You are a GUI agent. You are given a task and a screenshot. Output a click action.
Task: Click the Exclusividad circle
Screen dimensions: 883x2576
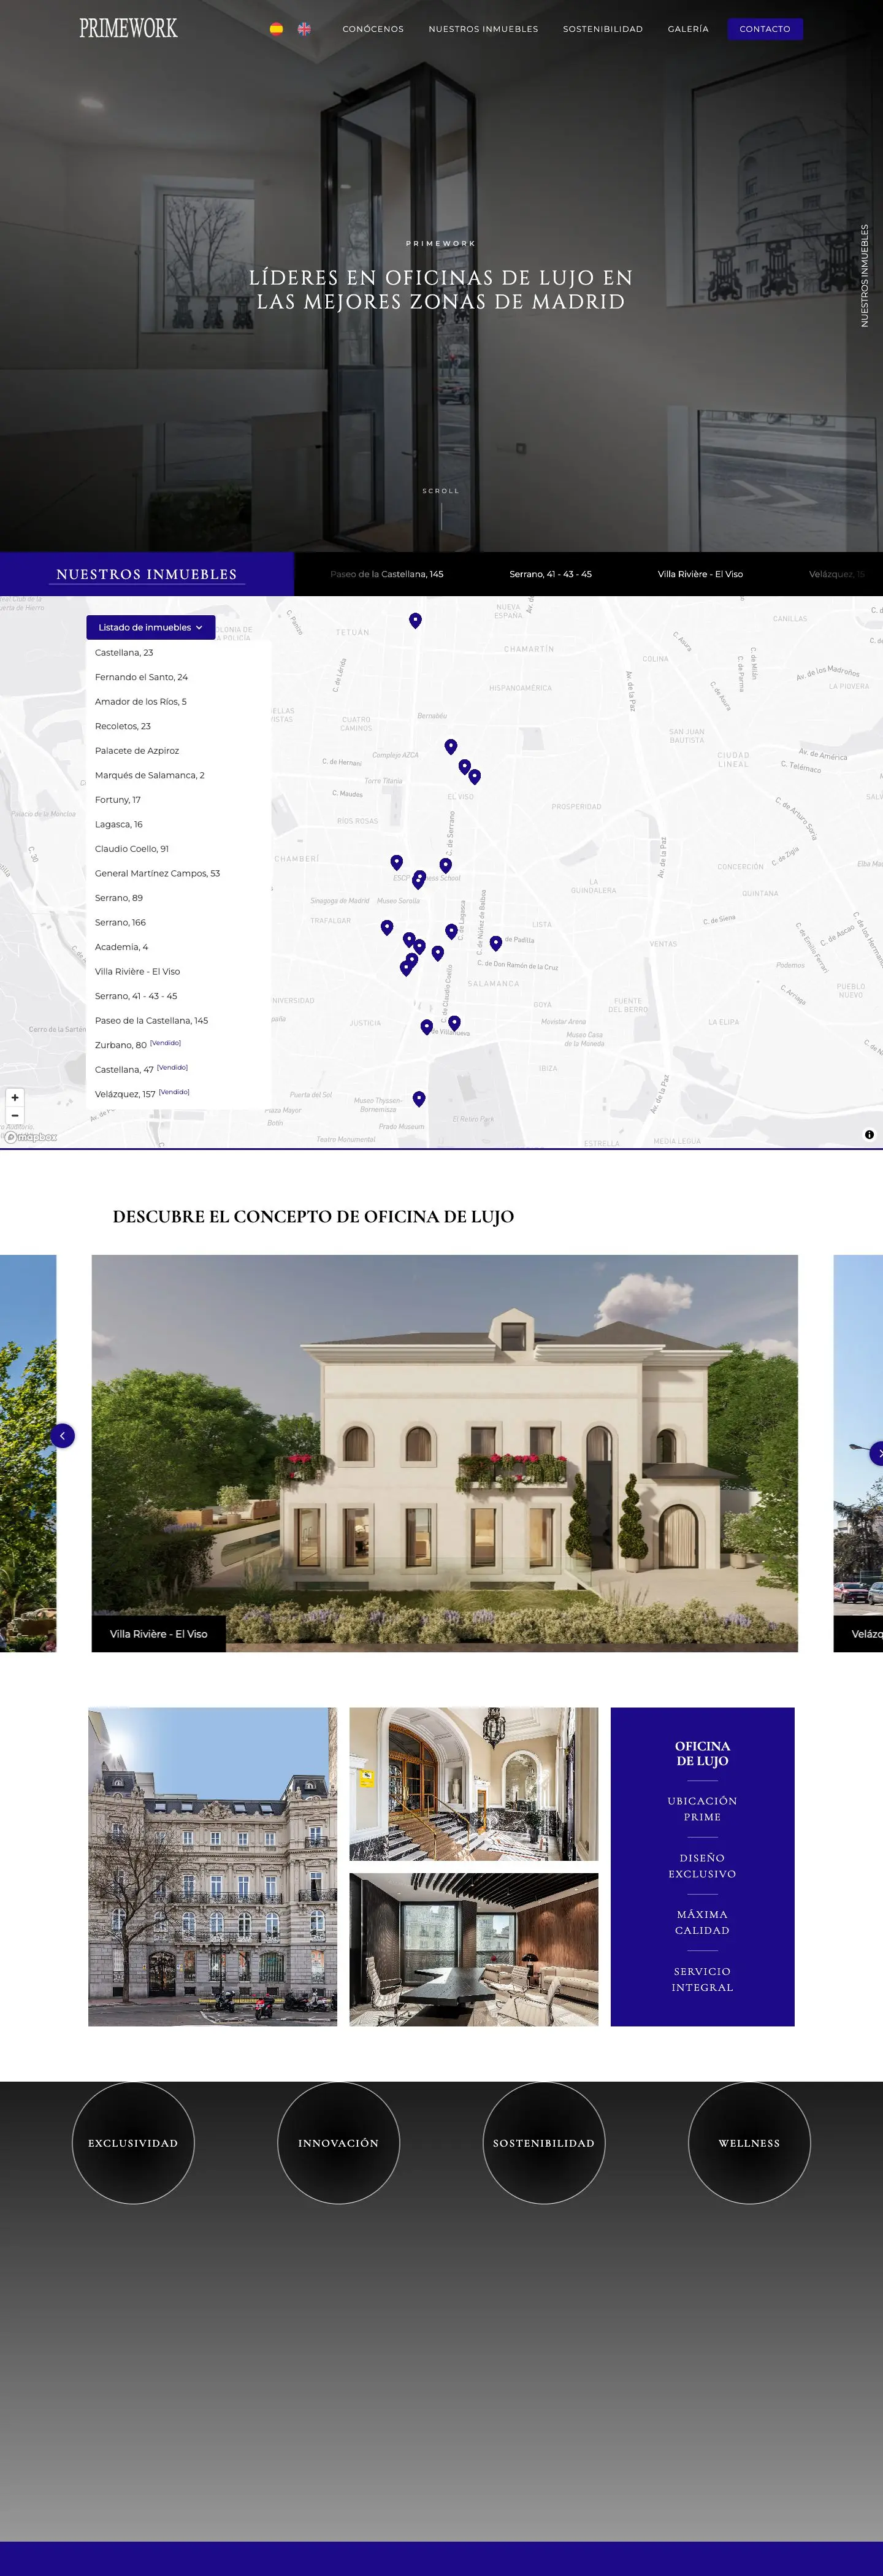[133, 2143]
